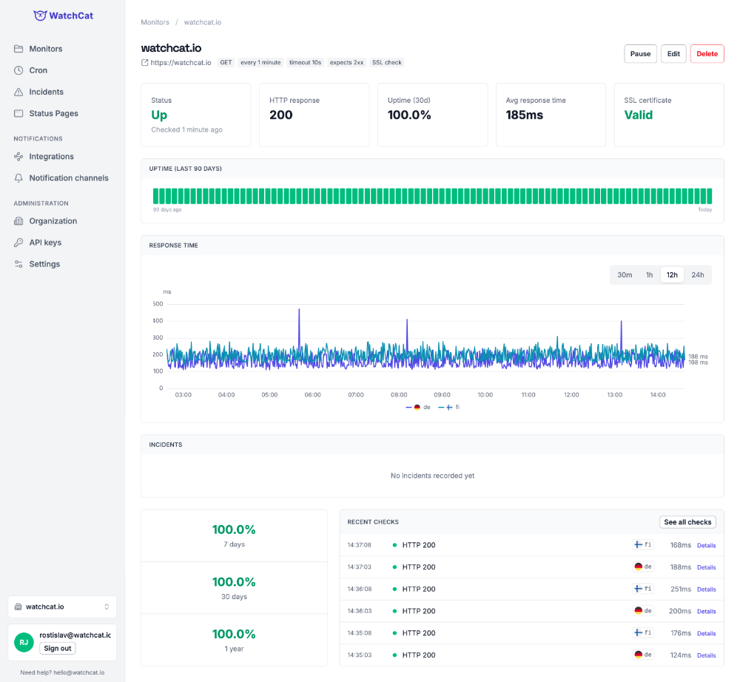Switch response time chart to 1h
This screenshot has width=740, height=682.
click(x=650, y=275)
